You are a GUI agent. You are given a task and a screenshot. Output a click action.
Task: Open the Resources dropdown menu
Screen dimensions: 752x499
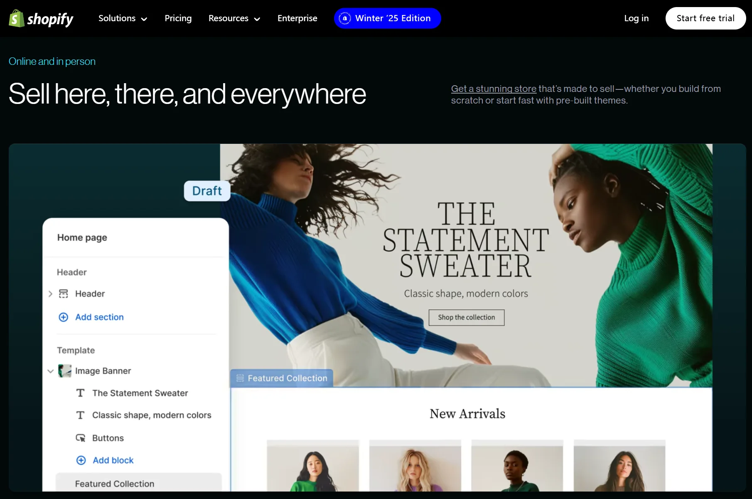click(x=234, y=18)
